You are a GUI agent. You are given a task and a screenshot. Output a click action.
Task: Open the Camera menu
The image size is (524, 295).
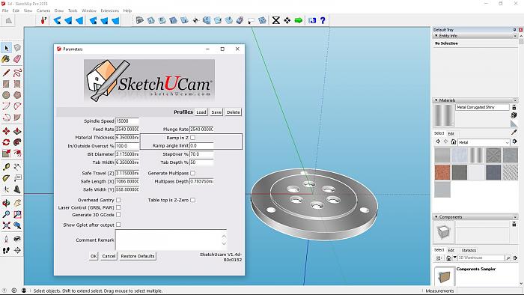coord(43,10)
